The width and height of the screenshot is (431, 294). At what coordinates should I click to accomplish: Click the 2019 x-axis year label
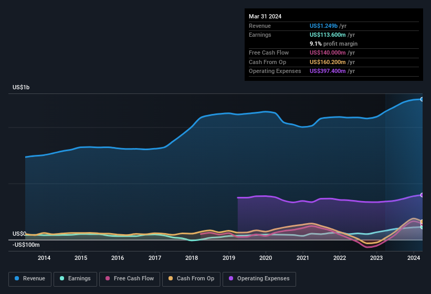click(229, 258)
